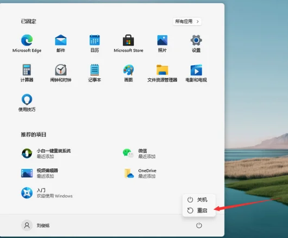
Task: Open Microsoft Store pinned icon
Action: click(x=128, y=43)
